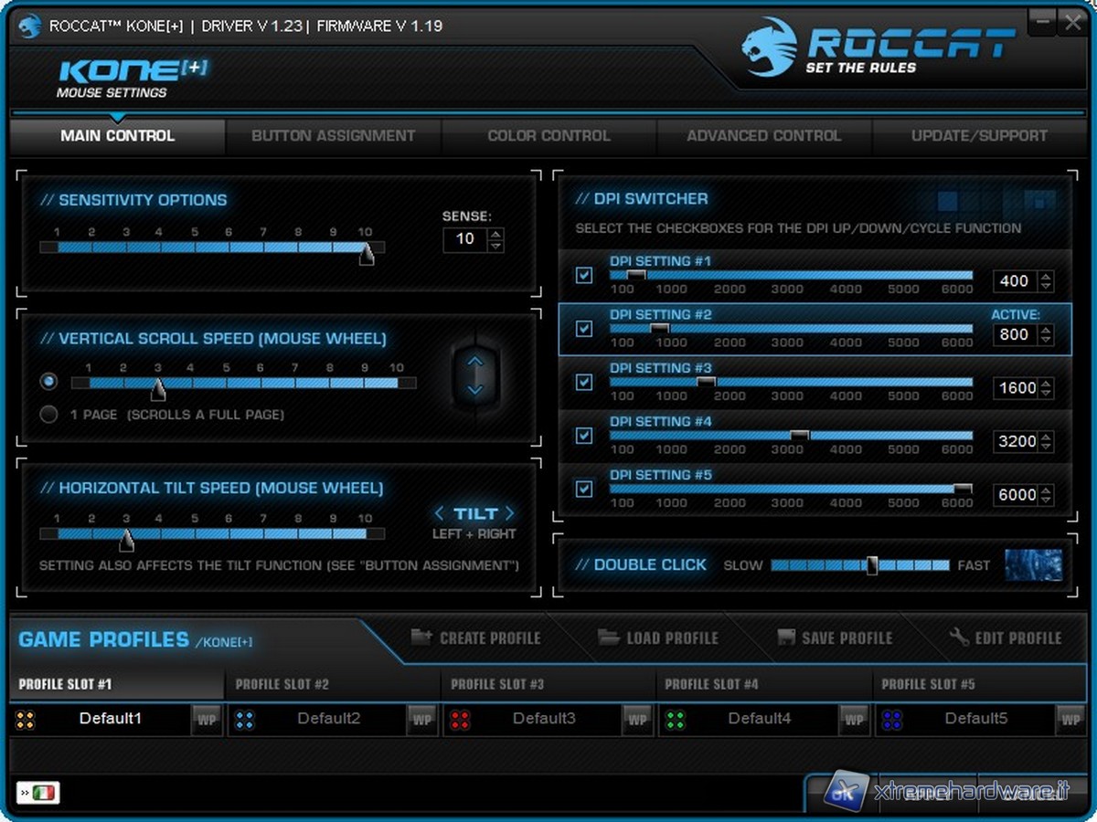
Task: Click the WP button next to Default2
Action: click(421, 720)
